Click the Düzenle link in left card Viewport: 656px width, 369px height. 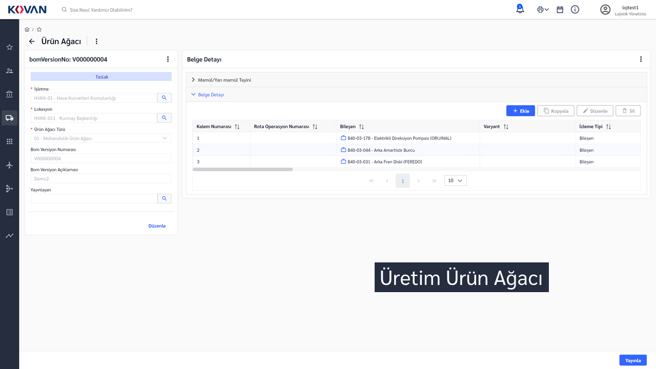(157, 226)
